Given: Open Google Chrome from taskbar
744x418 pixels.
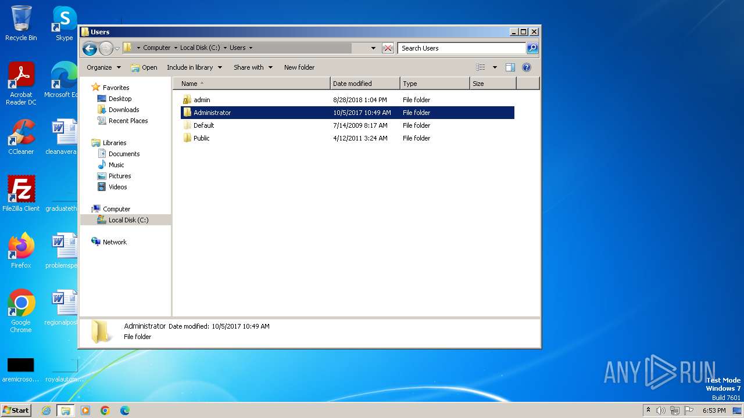Looking at the screenshot, I should (105, 410).
